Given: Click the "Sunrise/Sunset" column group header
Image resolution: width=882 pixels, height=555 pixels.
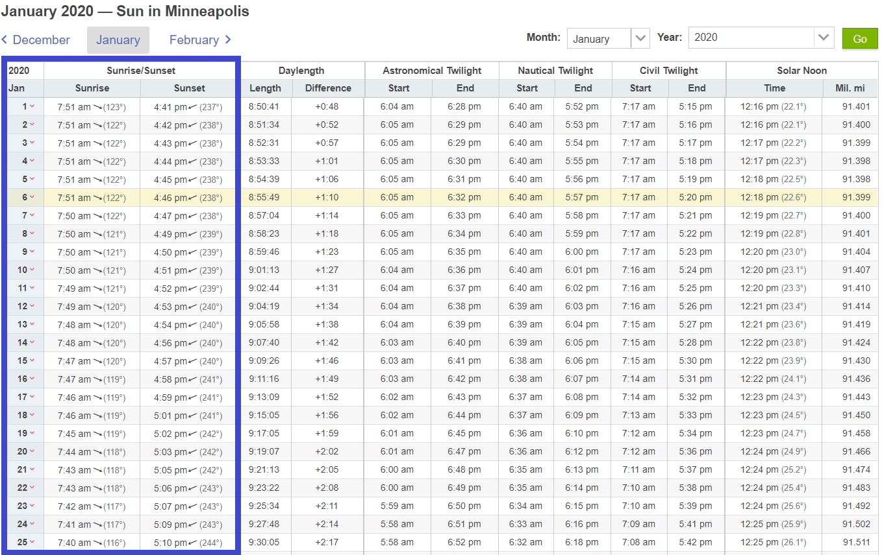Looking at the screenshot, I should (x=141, y=71).
